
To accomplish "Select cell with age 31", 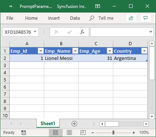I will pos(96,58).
